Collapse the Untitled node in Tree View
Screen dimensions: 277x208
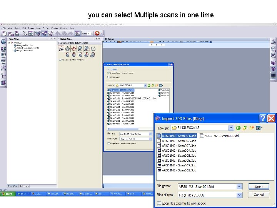tap(9, 43)
